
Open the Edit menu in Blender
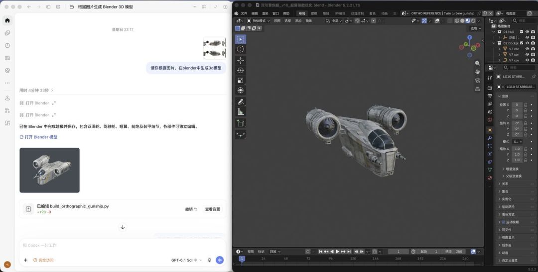coord(255,13)
